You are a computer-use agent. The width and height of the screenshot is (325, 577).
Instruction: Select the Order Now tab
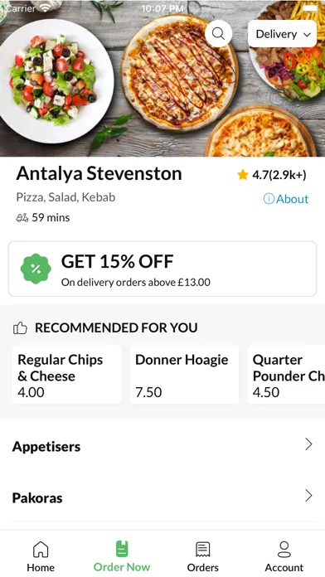(122, 556)
